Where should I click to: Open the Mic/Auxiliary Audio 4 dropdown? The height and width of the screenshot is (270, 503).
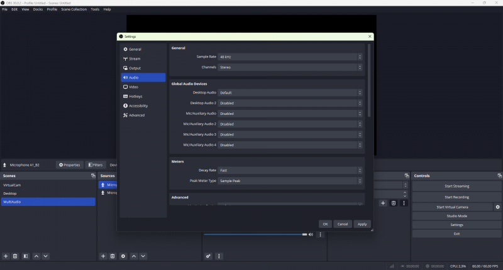click(290, 145)
